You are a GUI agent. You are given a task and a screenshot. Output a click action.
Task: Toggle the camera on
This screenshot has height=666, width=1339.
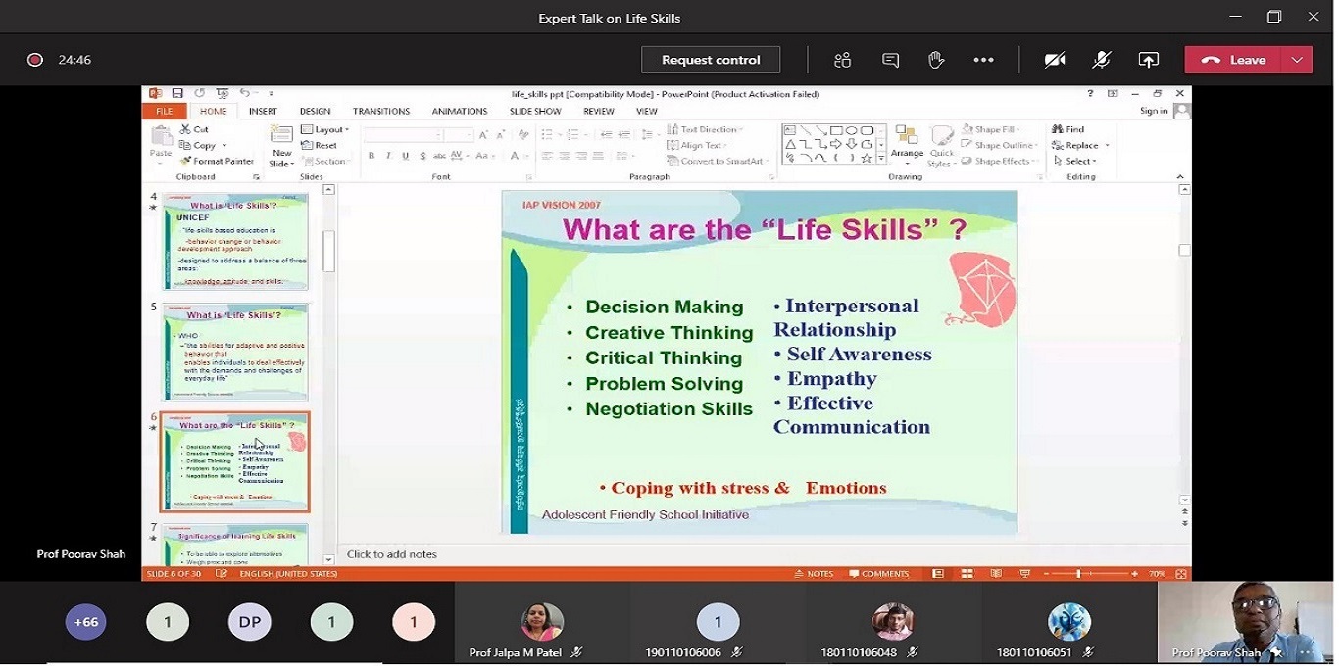pos(1055,60)
